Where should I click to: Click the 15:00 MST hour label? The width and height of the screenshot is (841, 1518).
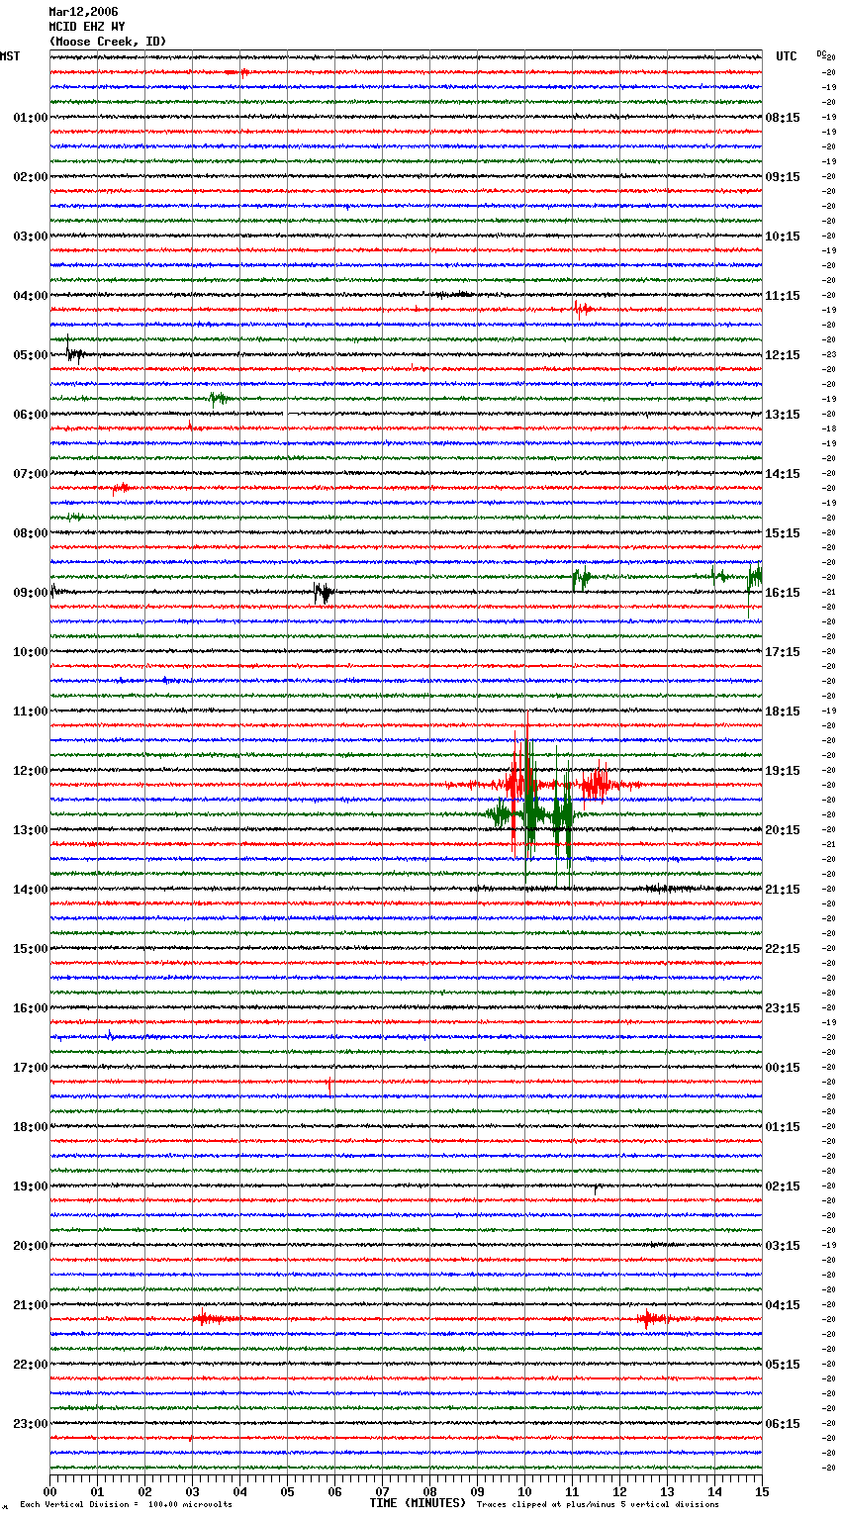(x=31, y=949)
